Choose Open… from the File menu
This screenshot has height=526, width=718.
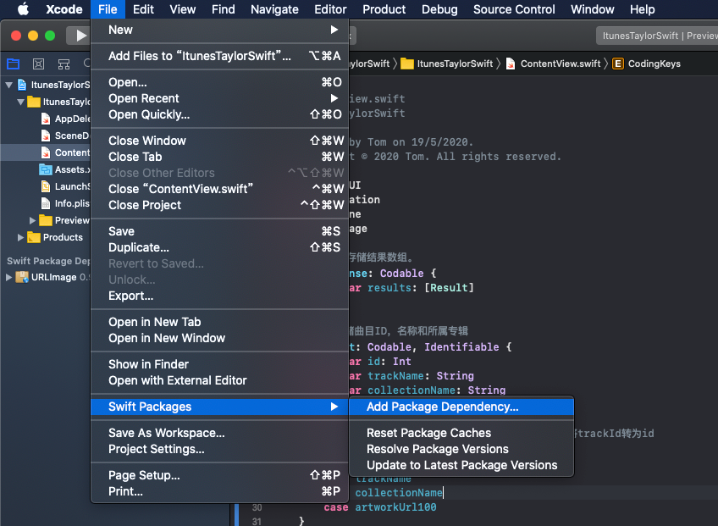click(x=220, y=82)
